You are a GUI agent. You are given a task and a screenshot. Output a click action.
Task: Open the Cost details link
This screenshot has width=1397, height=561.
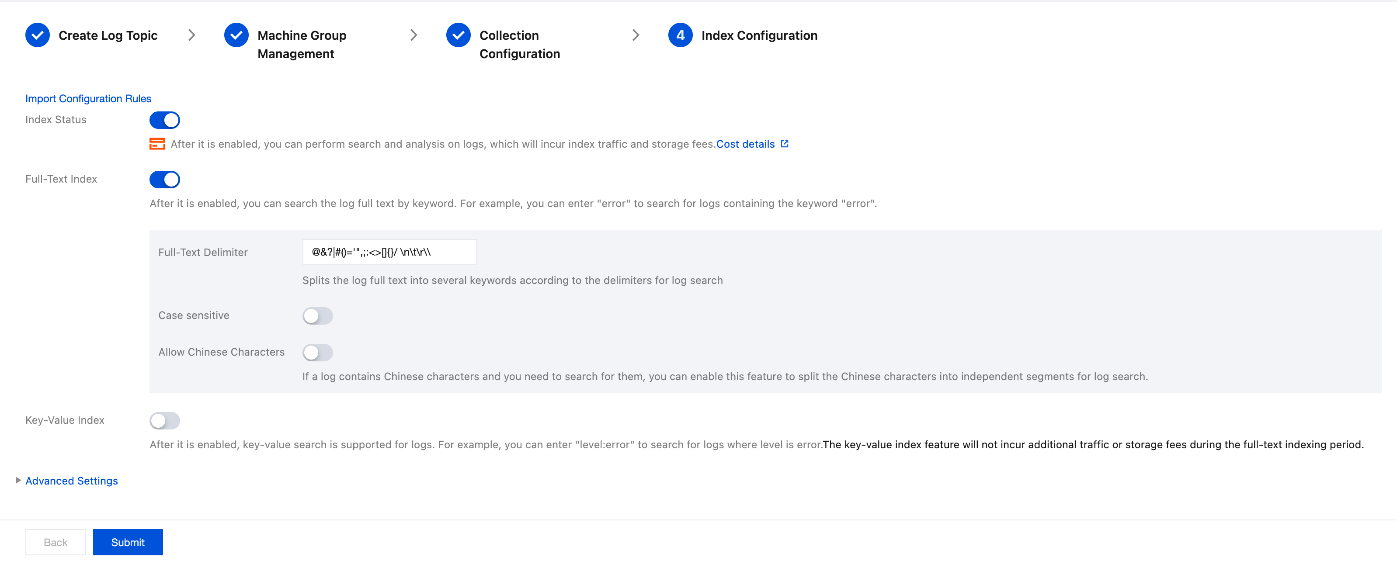pos(746,144)
